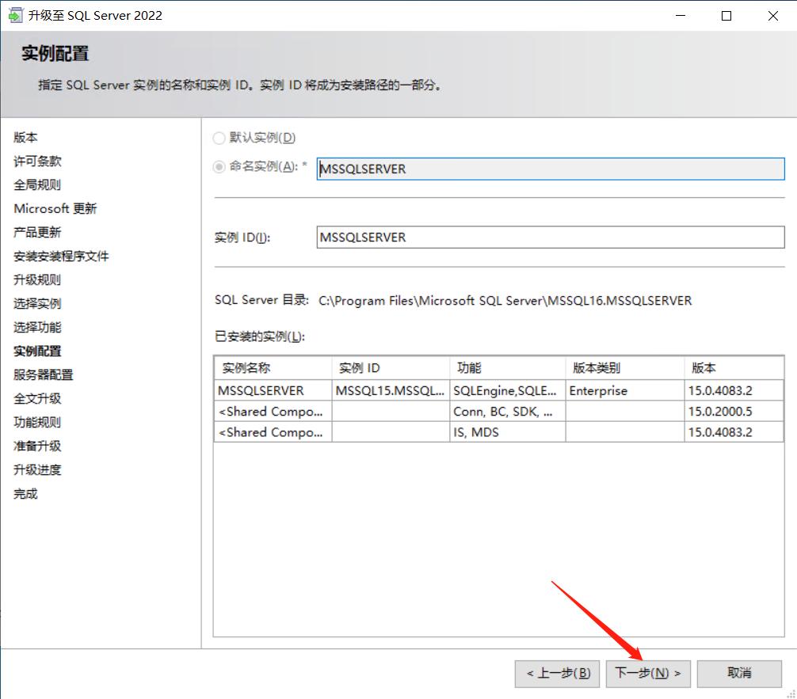Close the 升级至 SQL Server 2022 window
This screenshot has width=797, height=699.
(773, 16)
